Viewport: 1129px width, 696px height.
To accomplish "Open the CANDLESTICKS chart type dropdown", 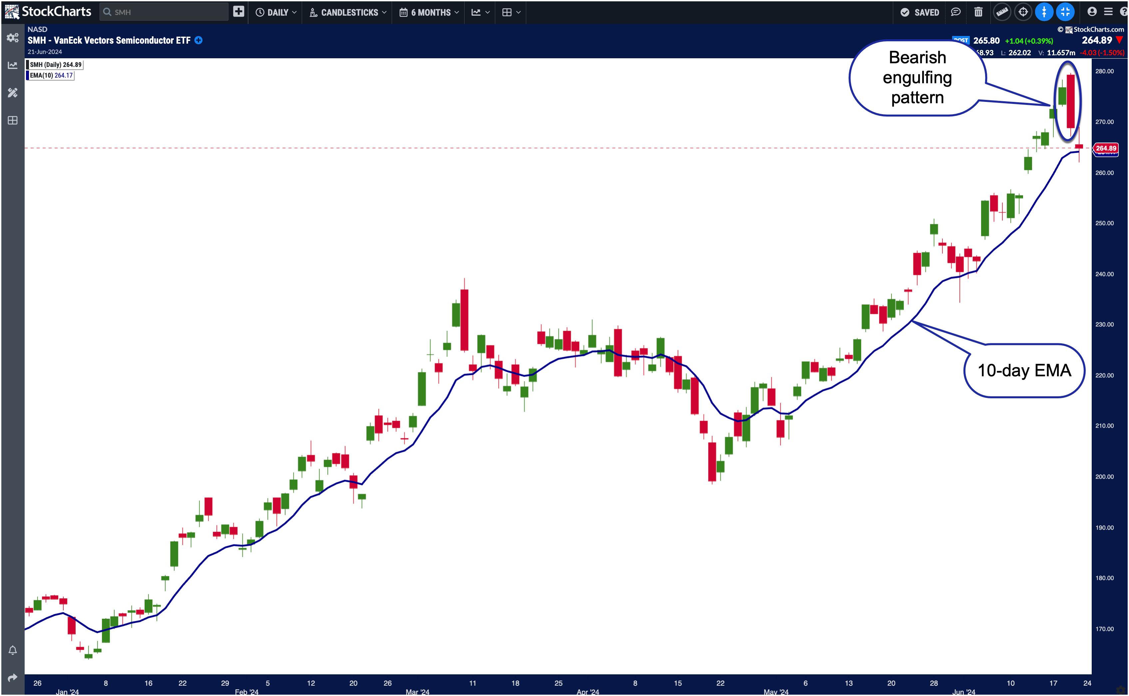I will click(x=348, y=12).
